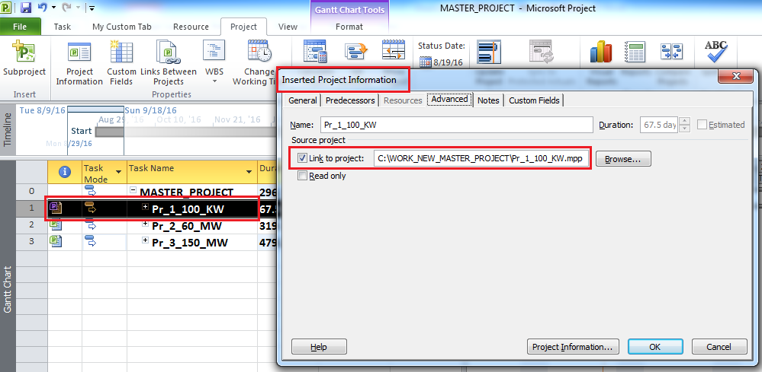Screen dimensions: 762x372
Task: Open the WBS dropdown arrow
Action: point(214,81)
